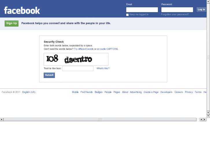The width and height of the screenshot is (210, 157).
Task: Click the horizontal scrollbar left arrow
Action: [x=2, y=120]
